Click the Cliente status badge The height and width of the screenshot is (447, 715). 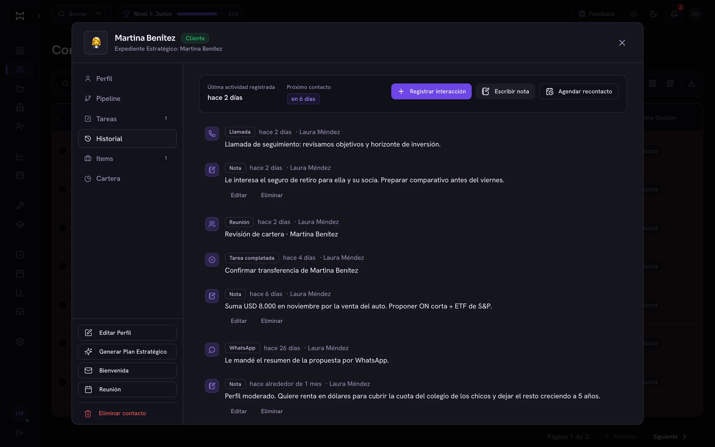pyautogui.click(x=195, y=38)
